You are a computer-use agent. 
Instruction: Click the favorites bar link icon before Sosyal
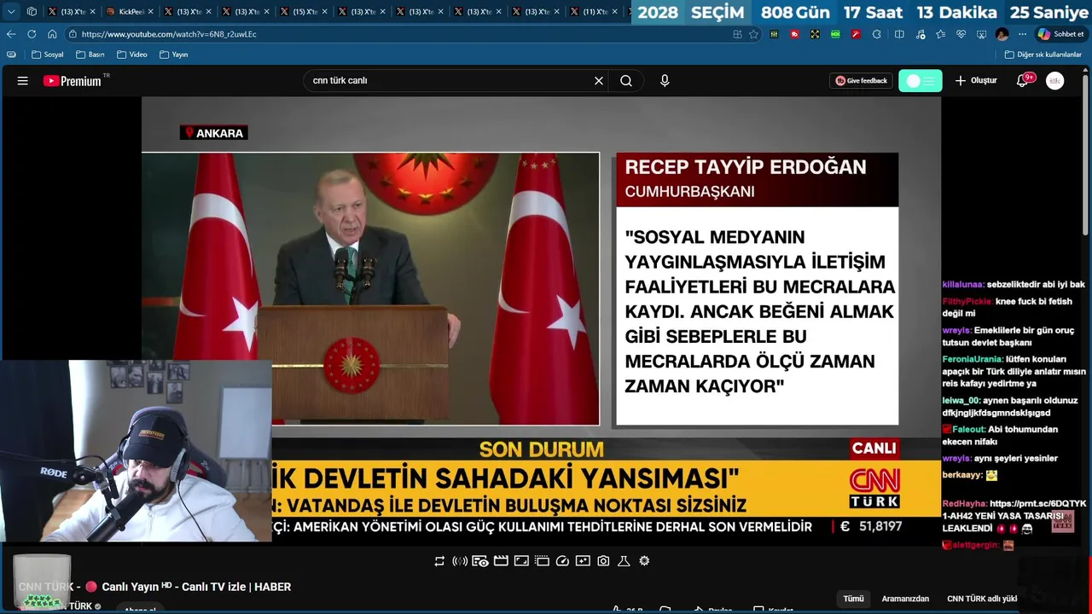tap(11, 55)
